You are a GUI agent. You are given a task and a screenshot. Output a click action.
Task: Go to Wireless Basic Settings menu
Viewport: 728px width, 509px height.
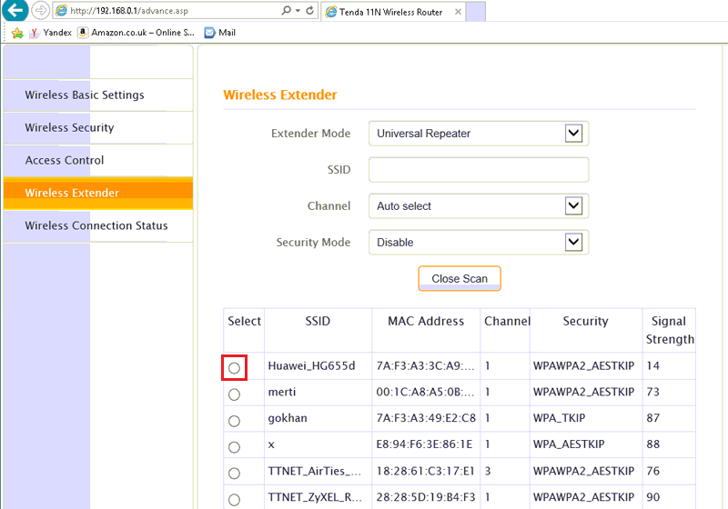click(x=85, y=95)
